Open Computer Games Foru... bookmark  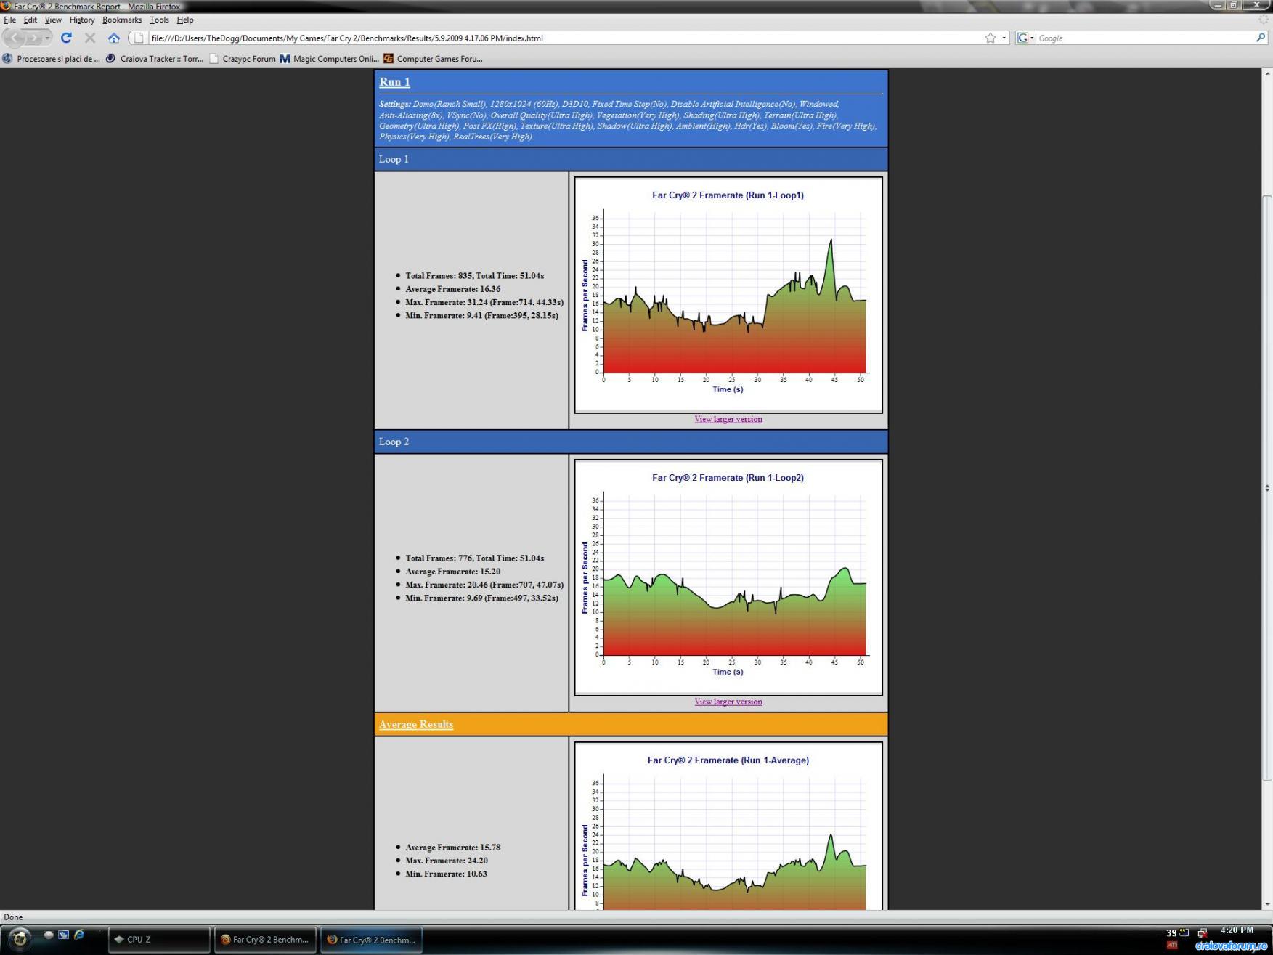433,59
